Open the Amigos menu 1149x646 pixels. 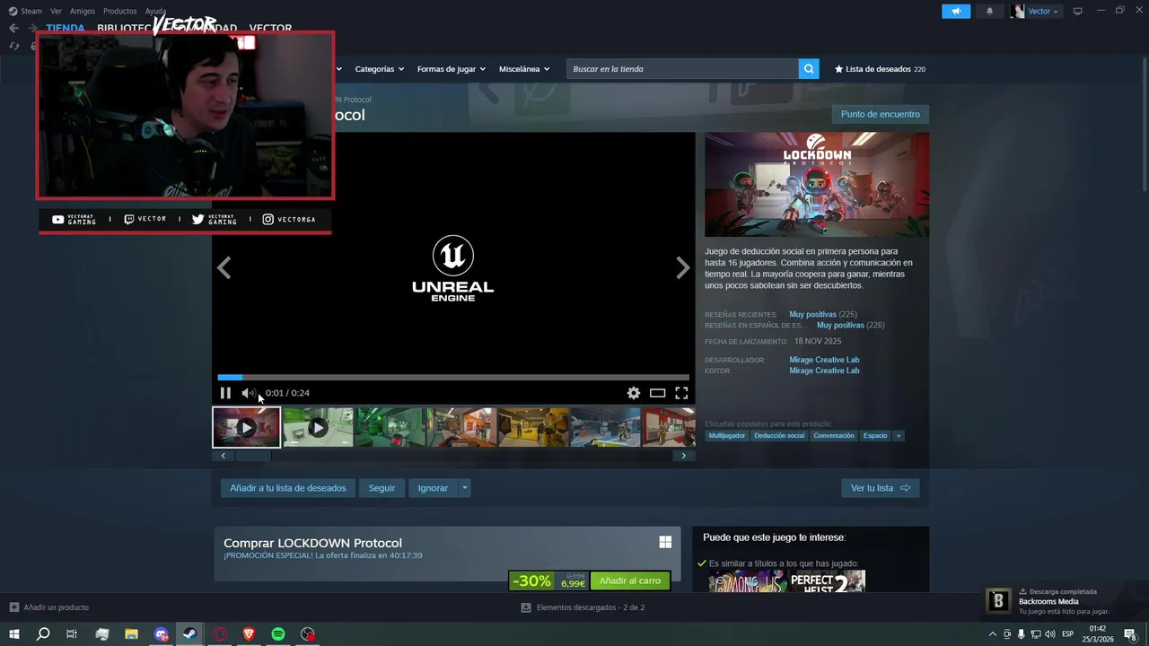tap(83, 11)
